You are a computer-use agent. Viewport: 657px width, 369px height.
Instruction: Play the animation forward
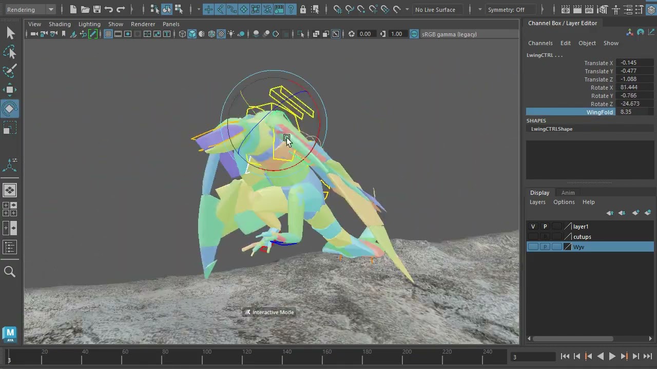(612, 357)
